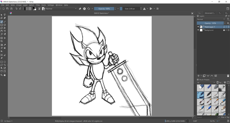Image resolution: width=230 pixels, height=123 pixels.
Task: Select the Calligraphy tool
Action: point(5,18)
